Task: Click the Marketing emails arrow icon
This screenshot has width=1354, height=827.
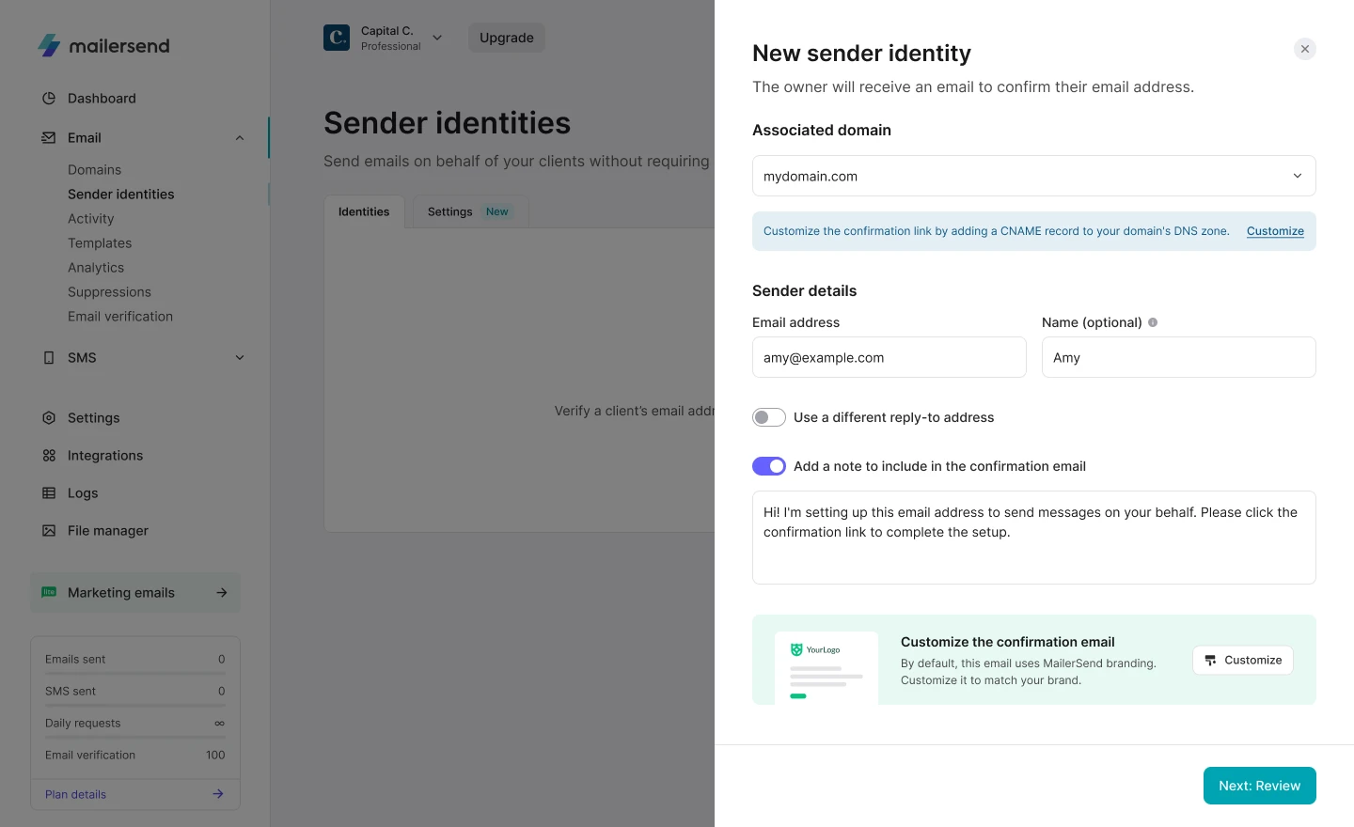Action: (x=222, y=593)
